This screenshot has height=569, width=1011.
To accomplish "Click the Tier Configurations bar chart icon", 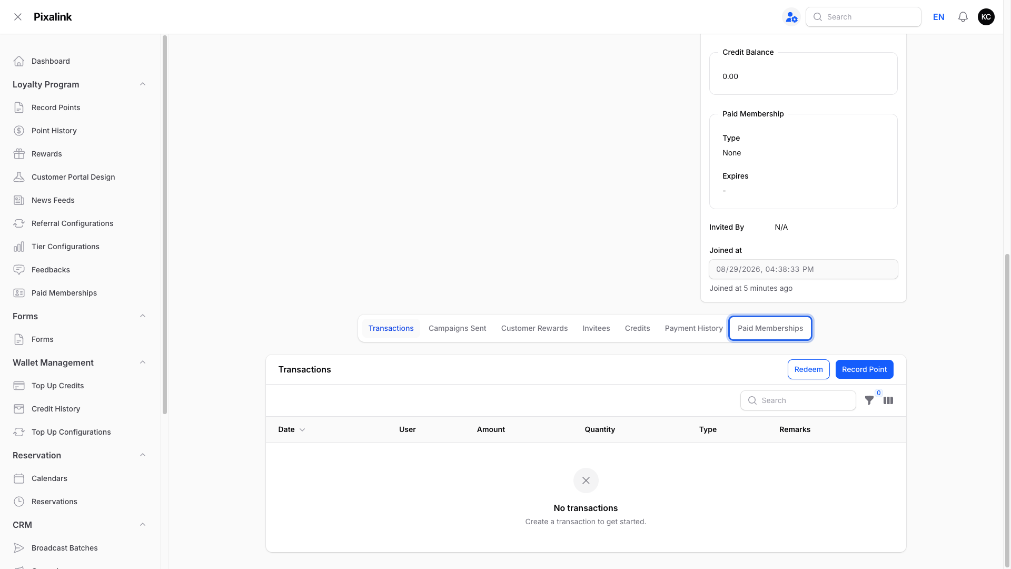I will [x=19, y=247].
